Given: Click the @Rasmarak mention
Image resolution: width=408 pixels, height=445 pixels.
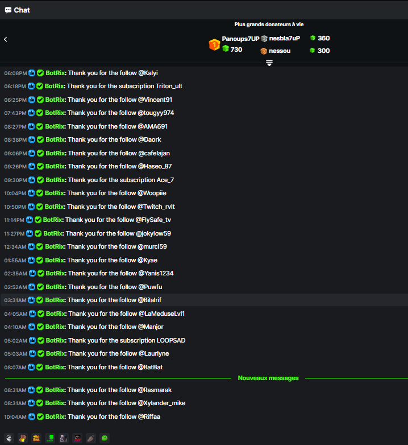Looking at the screenshot, I should point(155,390).
